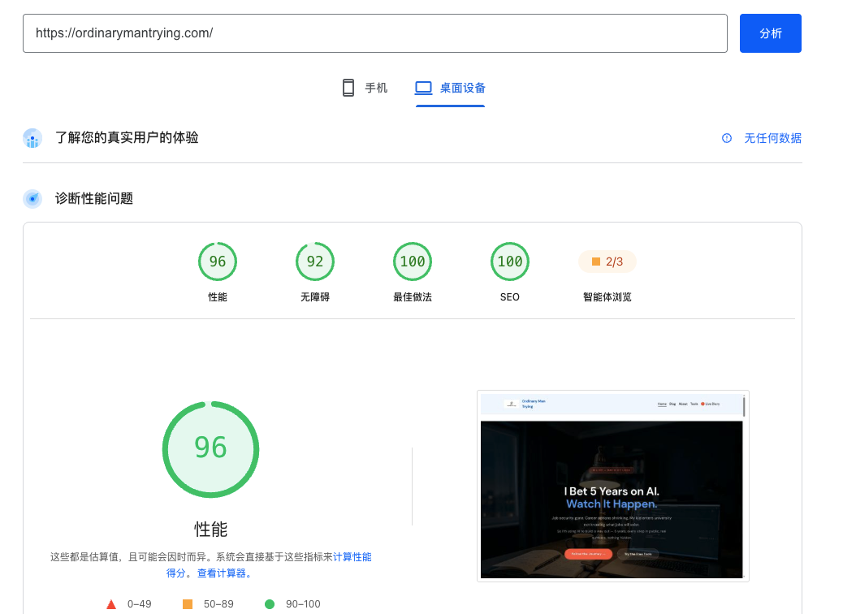Click the green circle 90–100 legend icon
The width and height of the screenshot is (843, 614).
[270, 604]
